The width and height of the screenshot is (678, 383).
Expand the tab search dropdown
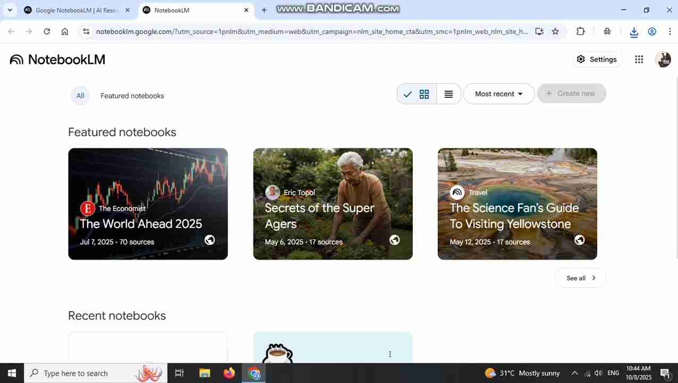[x=10, y=10]
